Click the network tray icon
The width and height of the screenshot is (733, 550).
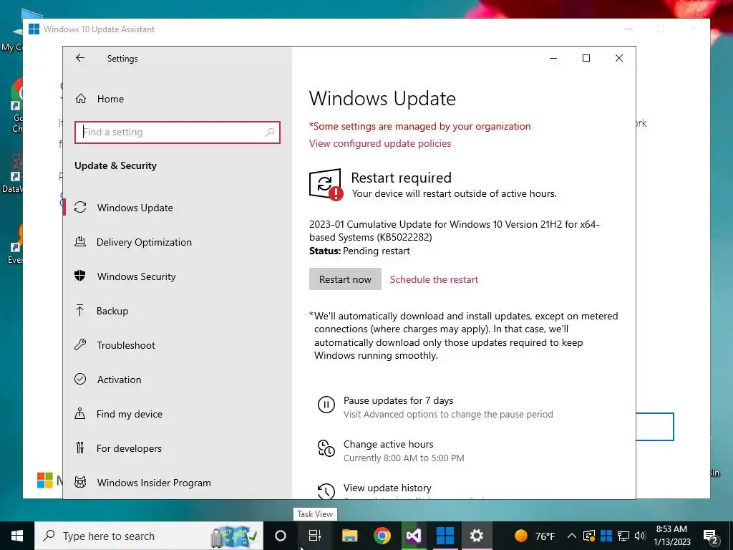point(623,536)
